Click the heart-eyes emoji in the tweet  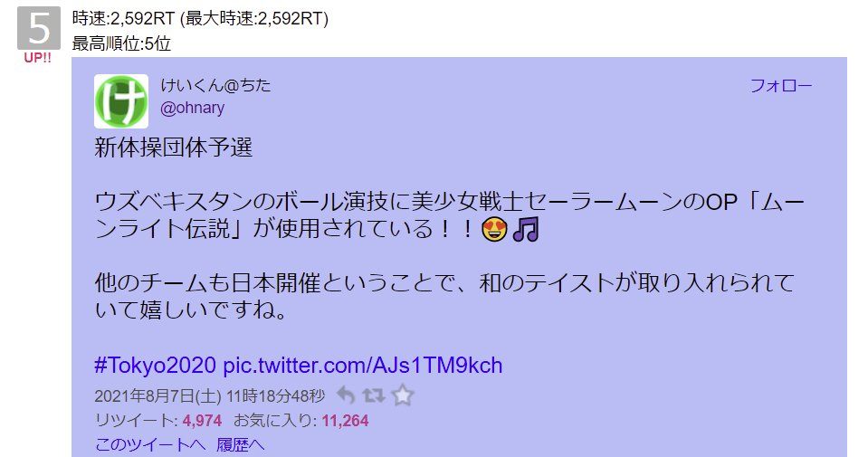point(494,229)
